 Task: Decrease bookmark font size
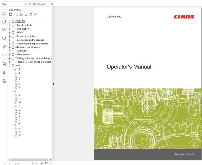coord(35,15)
